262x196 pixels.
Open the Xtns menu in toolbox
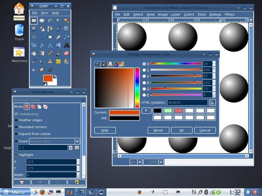coord(45,13)
